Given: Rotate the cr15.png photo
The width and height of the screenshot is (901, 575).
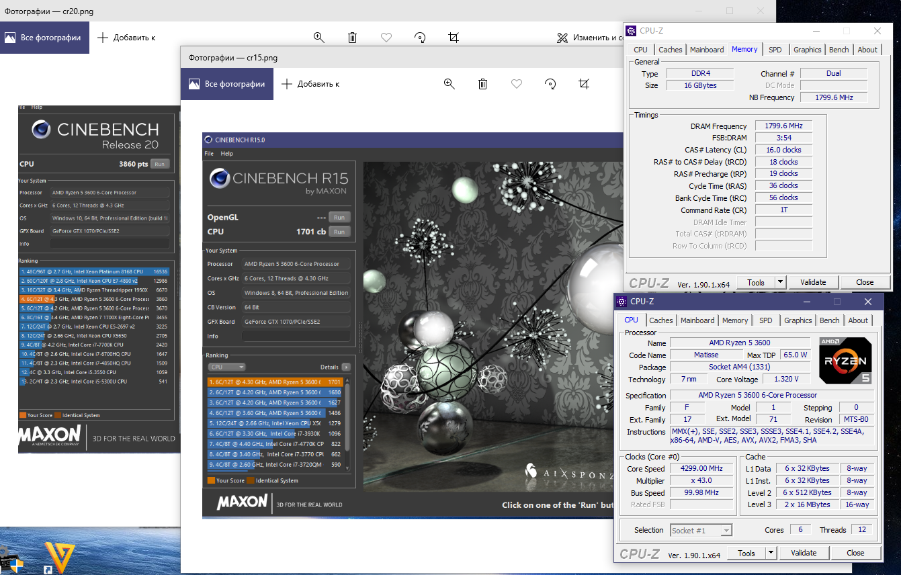Looking at the screenshot, I should (550, 84).
